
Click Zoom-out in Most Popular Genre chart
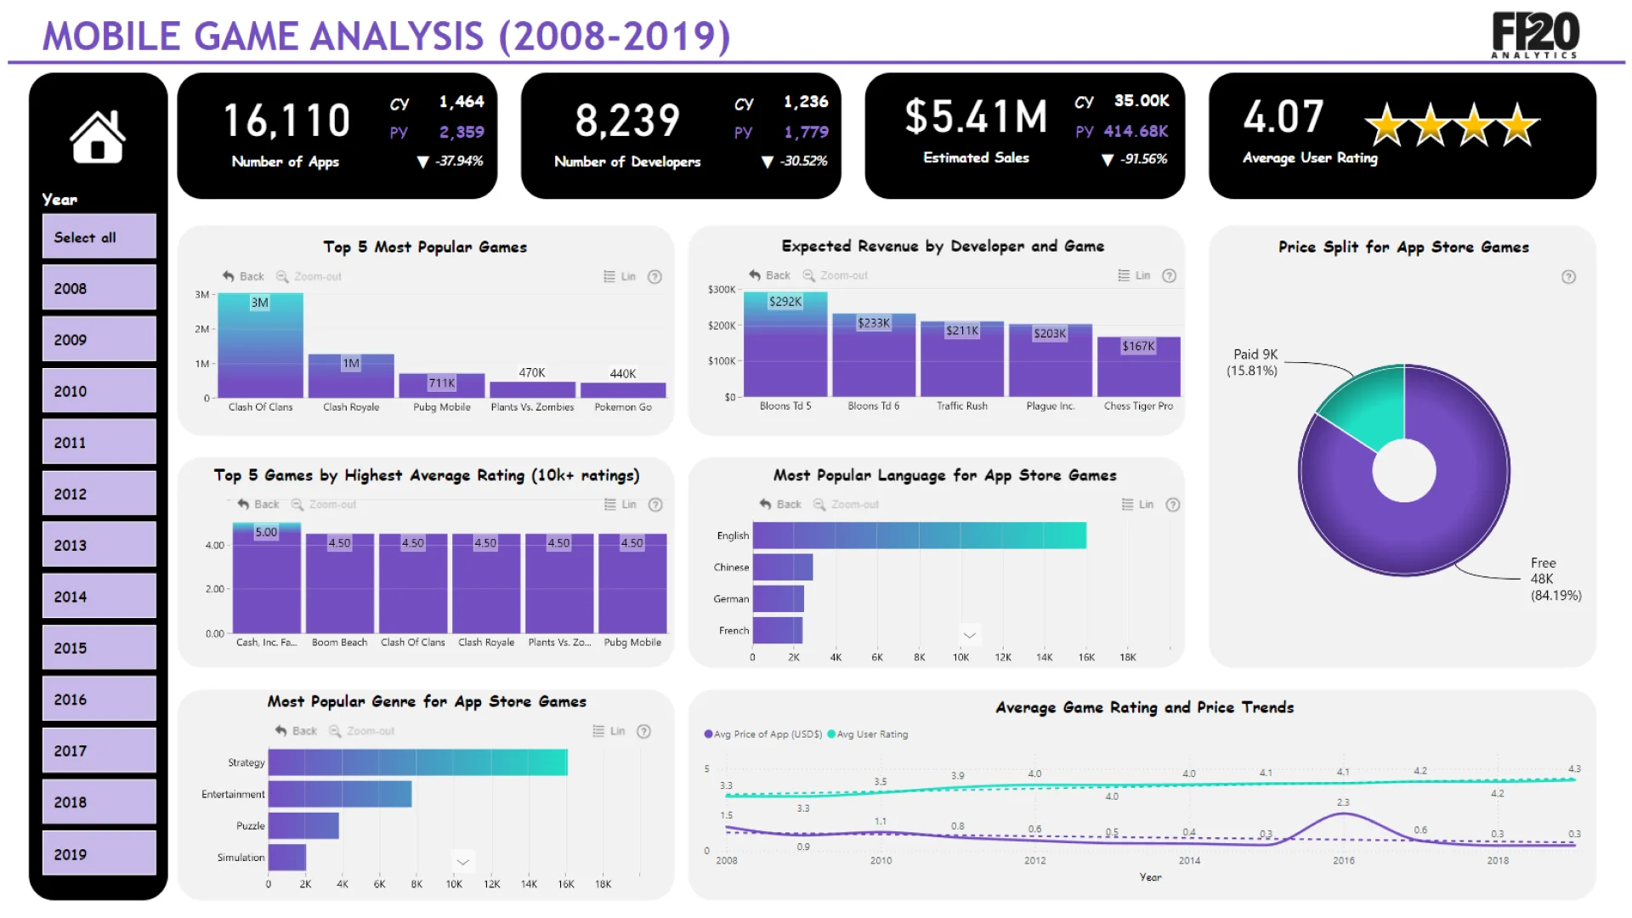click(x=361, y=731)
